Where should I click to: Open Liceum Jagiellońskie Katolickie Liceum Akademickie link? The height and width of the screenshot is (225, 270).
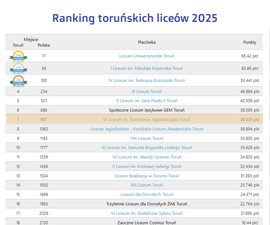tap(147, 129)
